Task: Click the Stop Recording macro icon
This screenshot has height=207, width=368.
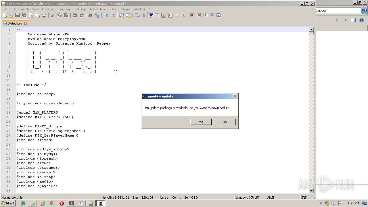Action: click(x=199, y=15)
